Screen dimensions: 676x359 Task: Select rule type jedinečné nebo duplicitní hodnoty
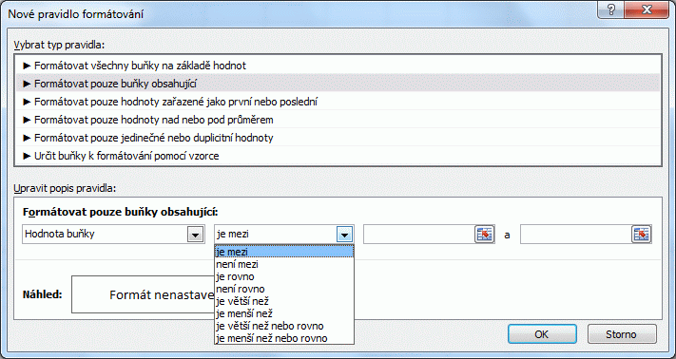tap(338, 138)
